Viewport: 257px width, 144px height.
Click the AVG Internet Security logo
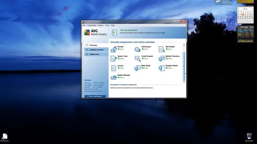coord(95,32)
